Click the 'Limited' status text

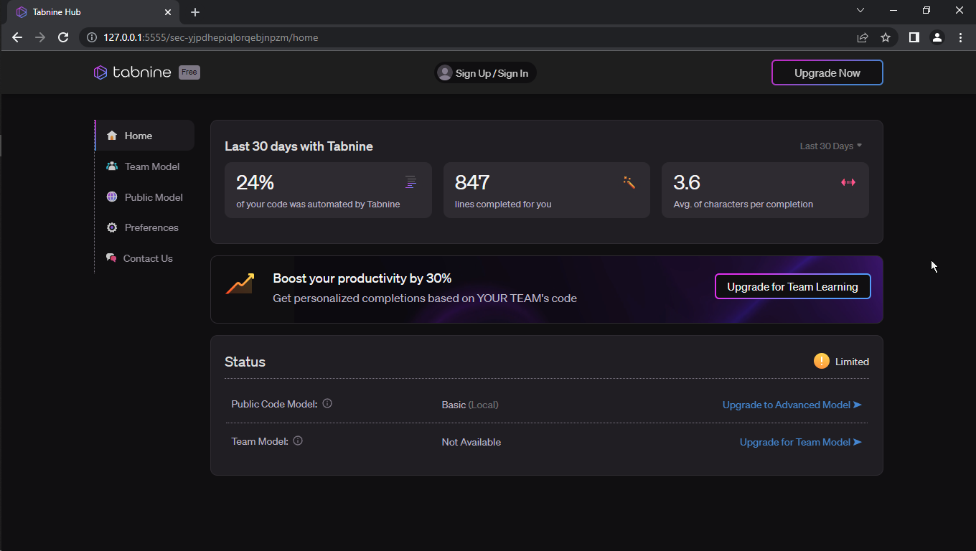tap(852, 362)
